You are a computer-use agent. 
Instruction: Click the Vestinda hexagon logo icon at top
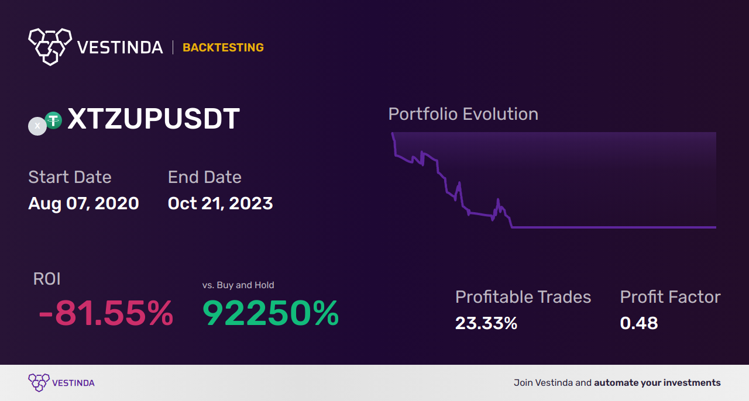50,46
